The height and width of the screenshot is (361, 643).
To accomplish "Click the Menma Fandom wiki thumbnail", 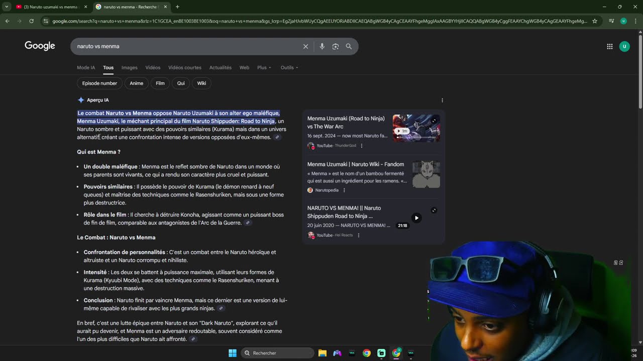I will [426, 174].
